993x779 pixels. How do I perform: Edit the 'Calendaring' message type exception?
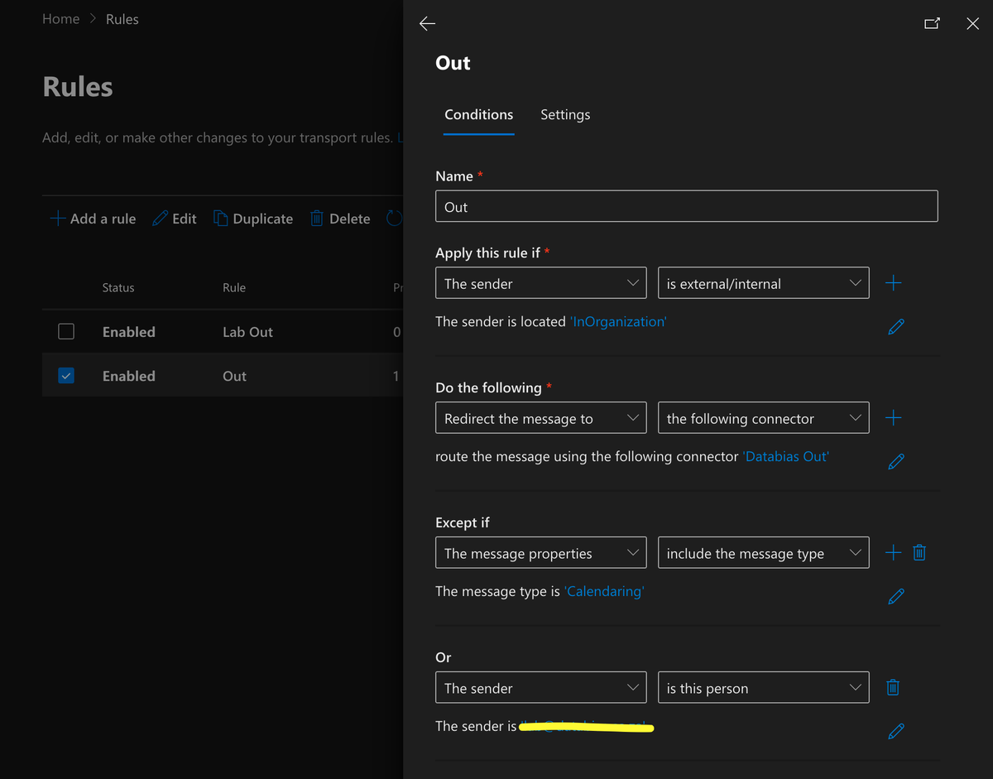(x=895, y=596)
